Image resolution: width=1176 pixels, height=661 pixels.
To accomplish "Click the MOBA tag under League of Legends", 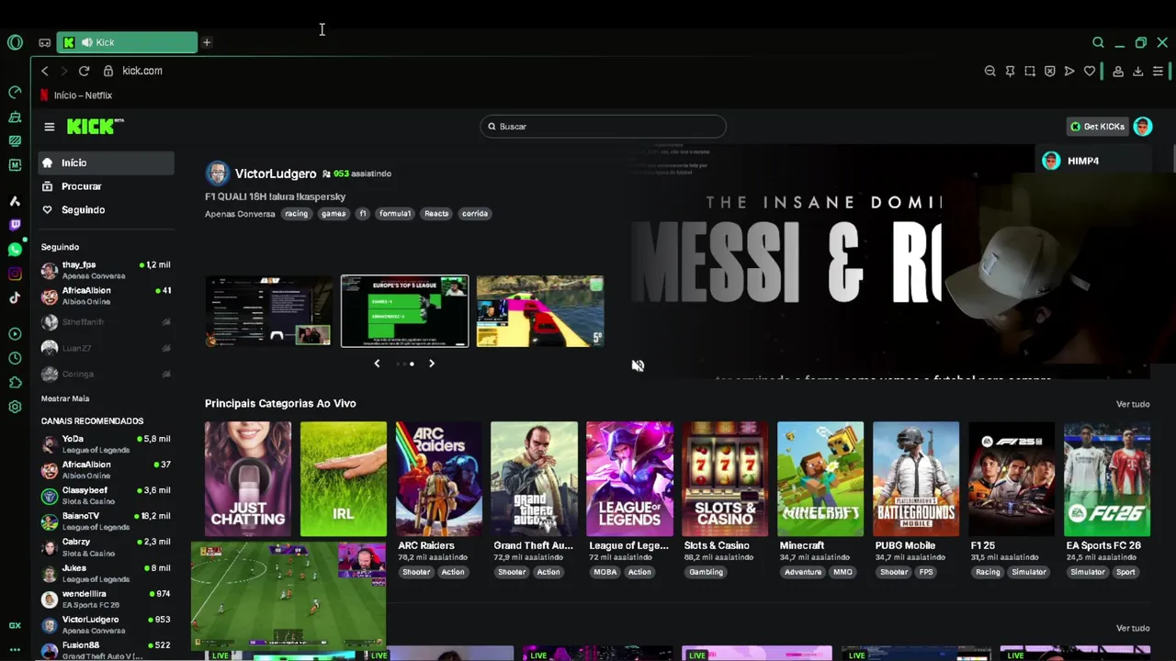I will 605,572.
